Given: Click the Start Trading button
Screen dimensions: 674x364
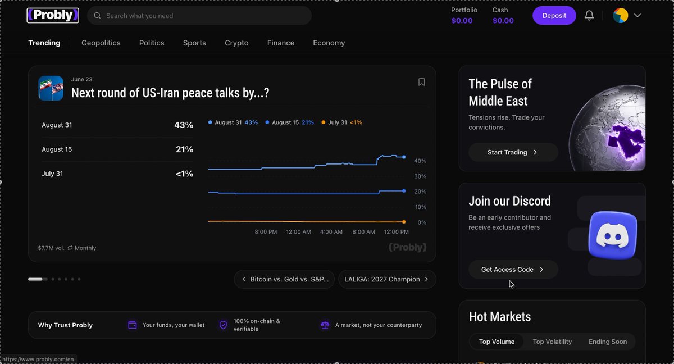Looking at the screenshot, I should click(513, 152).
